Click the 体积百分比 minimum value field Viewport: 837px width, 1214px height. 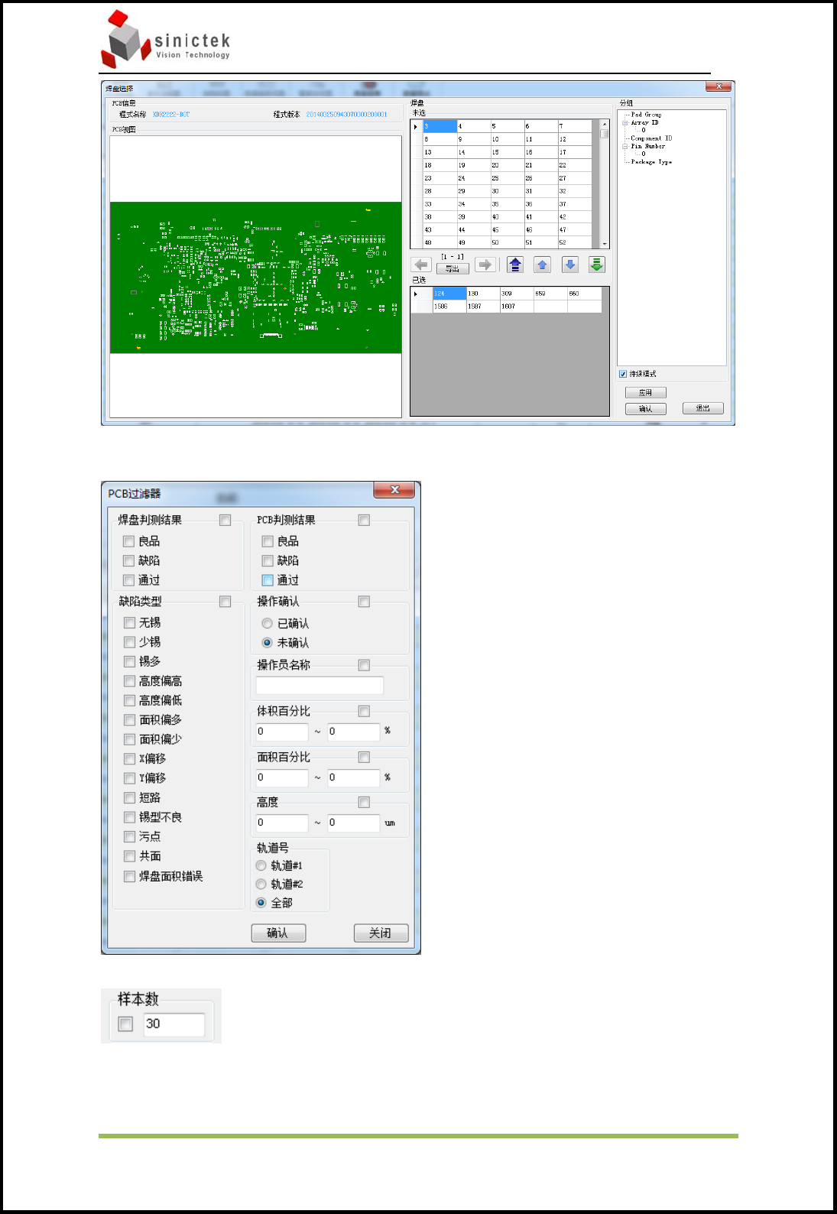282,732
